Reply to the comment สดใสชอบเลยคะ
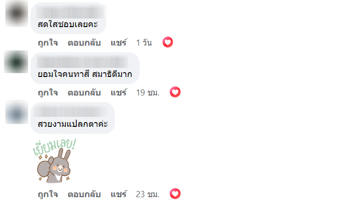 tap(84, 43)
